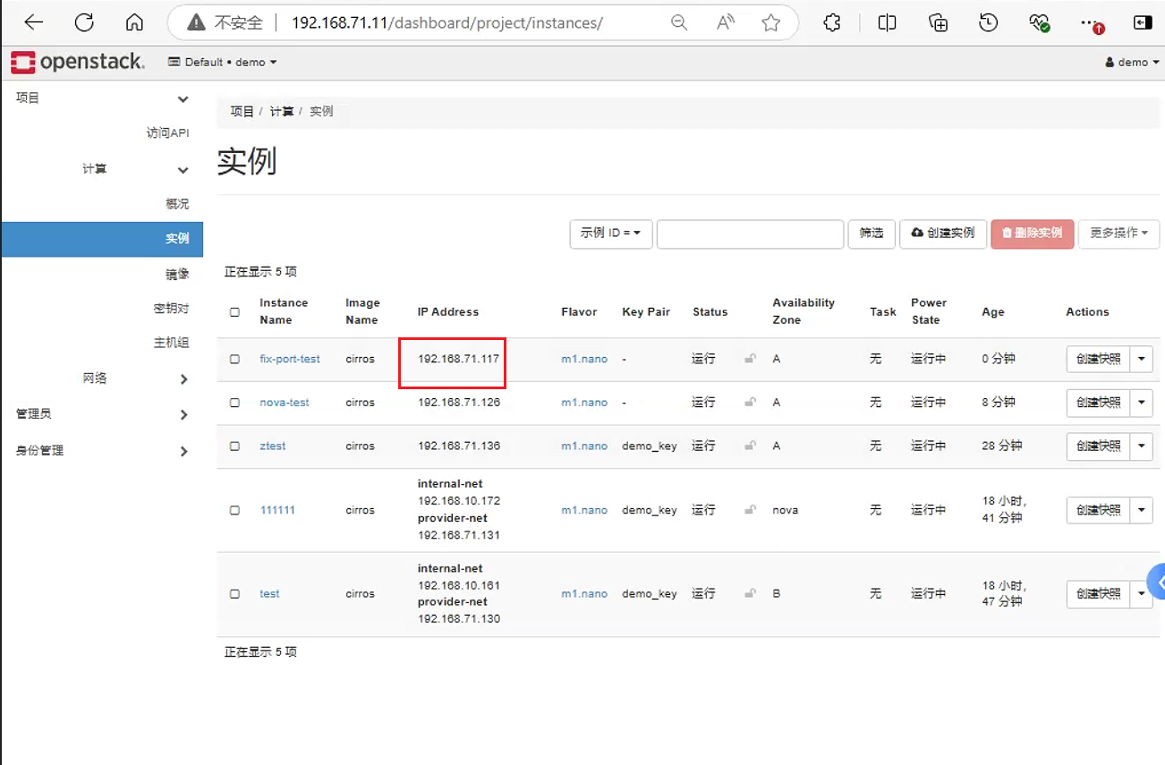Image resolution: width=1165 pixels, height=765 pixels.
Task: Open the 更多操作 dropdown
Action: coord(1118,234)
